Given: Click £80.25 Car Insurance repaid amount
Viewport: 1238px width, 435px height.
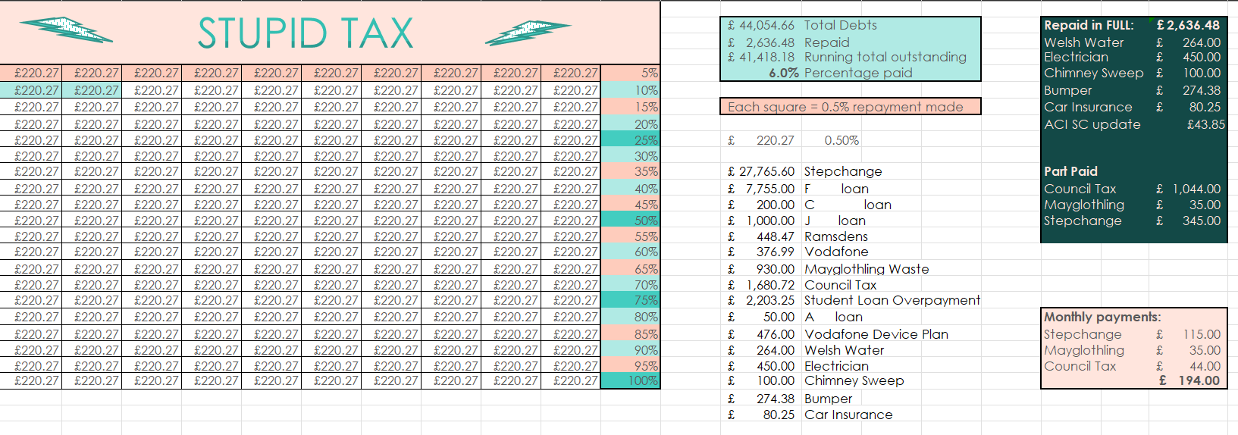Looking at the screenshot, I should click(1188, 107).
